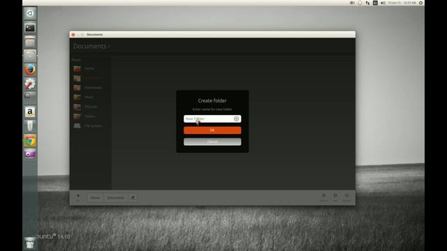
Task: Click Documents in the bottom breadcrumb bar
Action: 115,197
